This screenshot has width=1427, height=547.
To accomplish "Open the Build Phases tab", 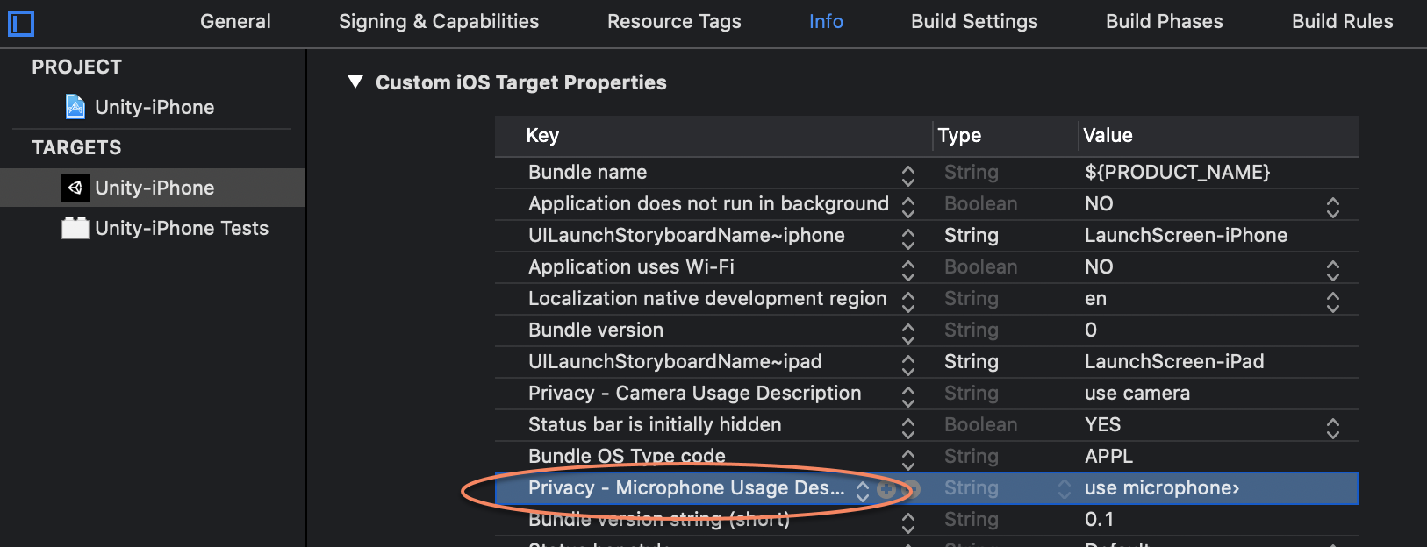I will point(1165,21).
